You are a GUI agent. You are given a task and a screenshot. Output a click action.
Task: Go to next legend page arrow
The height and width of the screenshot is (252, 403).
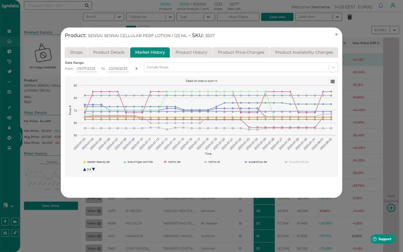pyautogui.click(x=93, y=169)
